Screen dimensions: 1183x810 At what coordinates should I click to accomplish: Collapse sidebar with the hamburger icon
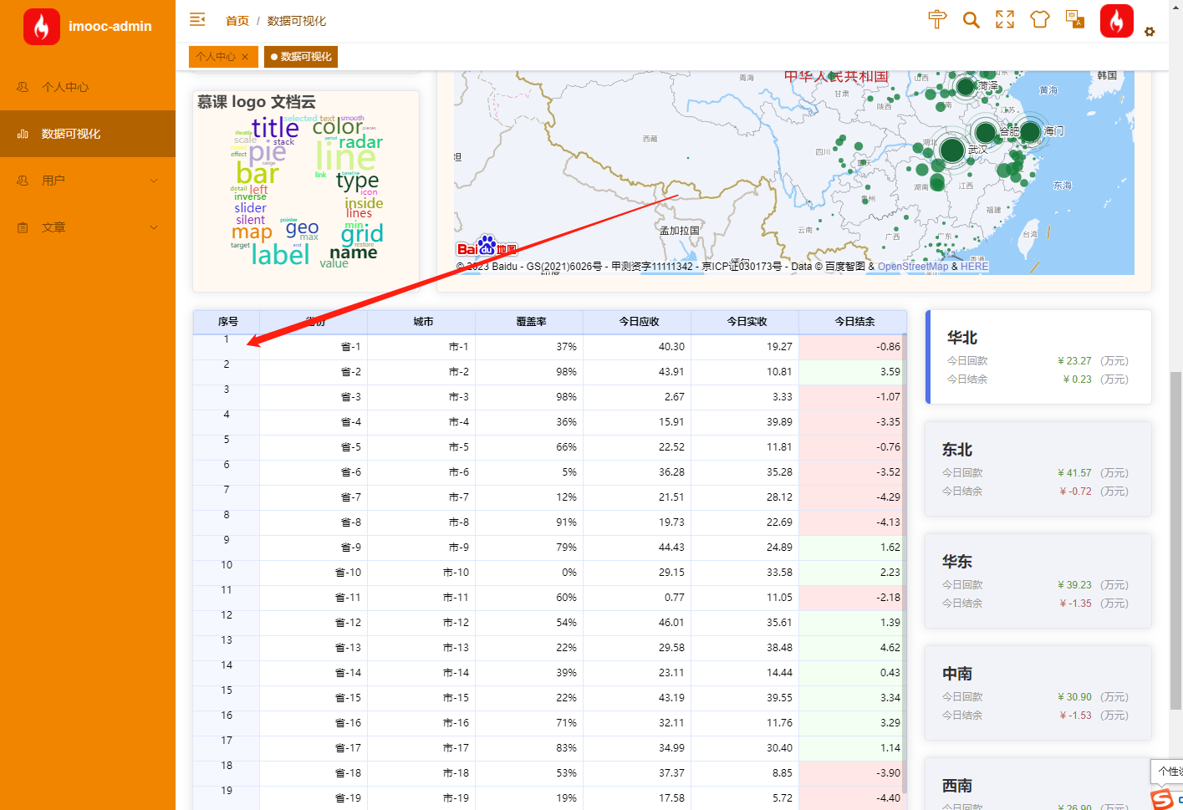[x=197, y=19]
